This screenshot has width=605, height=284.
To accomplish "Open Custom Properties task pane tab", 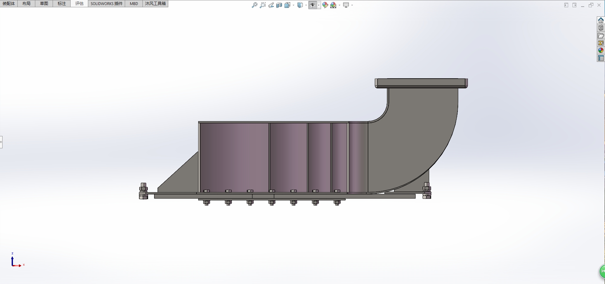I will click(601, 58).
